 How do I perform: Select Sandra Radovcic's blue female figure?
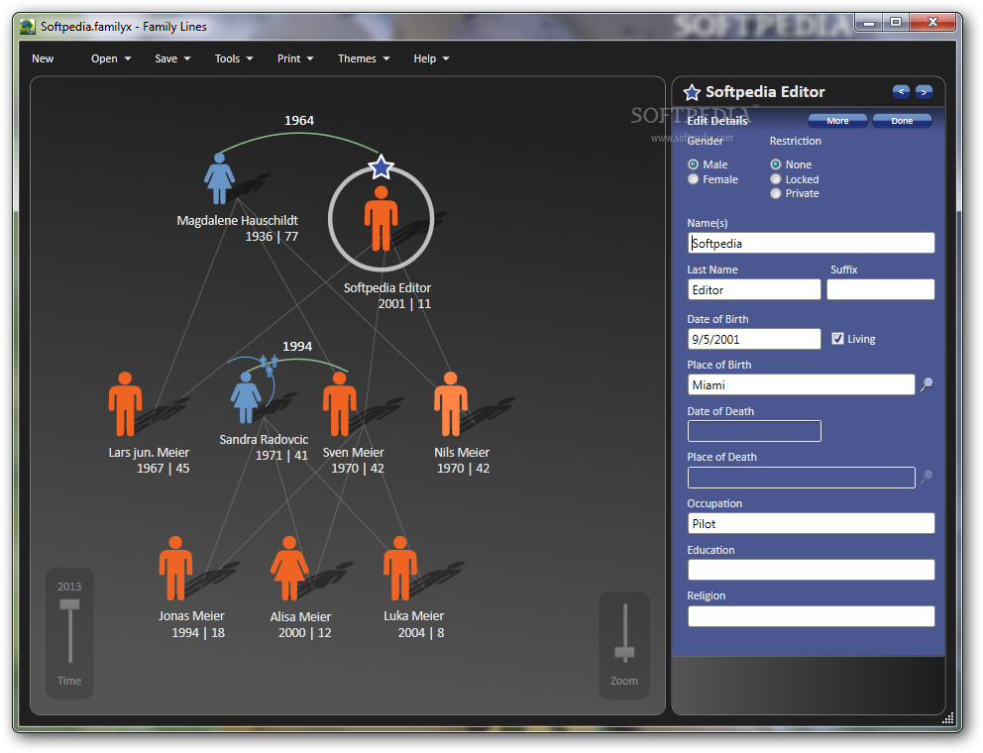246,397
